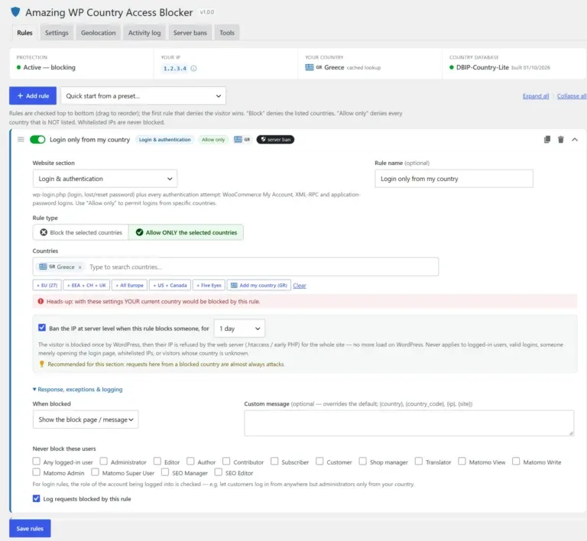Grab the rule drag handle icon
Viewport: 587px width, 541px height.
[x=21, y=140]
